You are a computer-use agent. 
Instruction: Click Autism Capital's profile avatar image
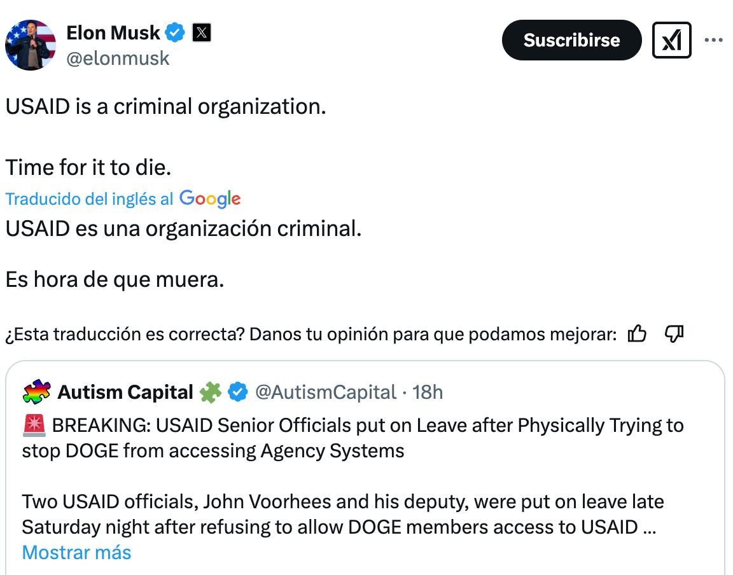[x=37, y=392]
